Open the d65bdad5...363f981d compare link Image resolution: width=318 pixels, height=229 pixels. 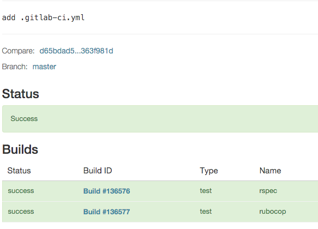(x=76, y=51)
